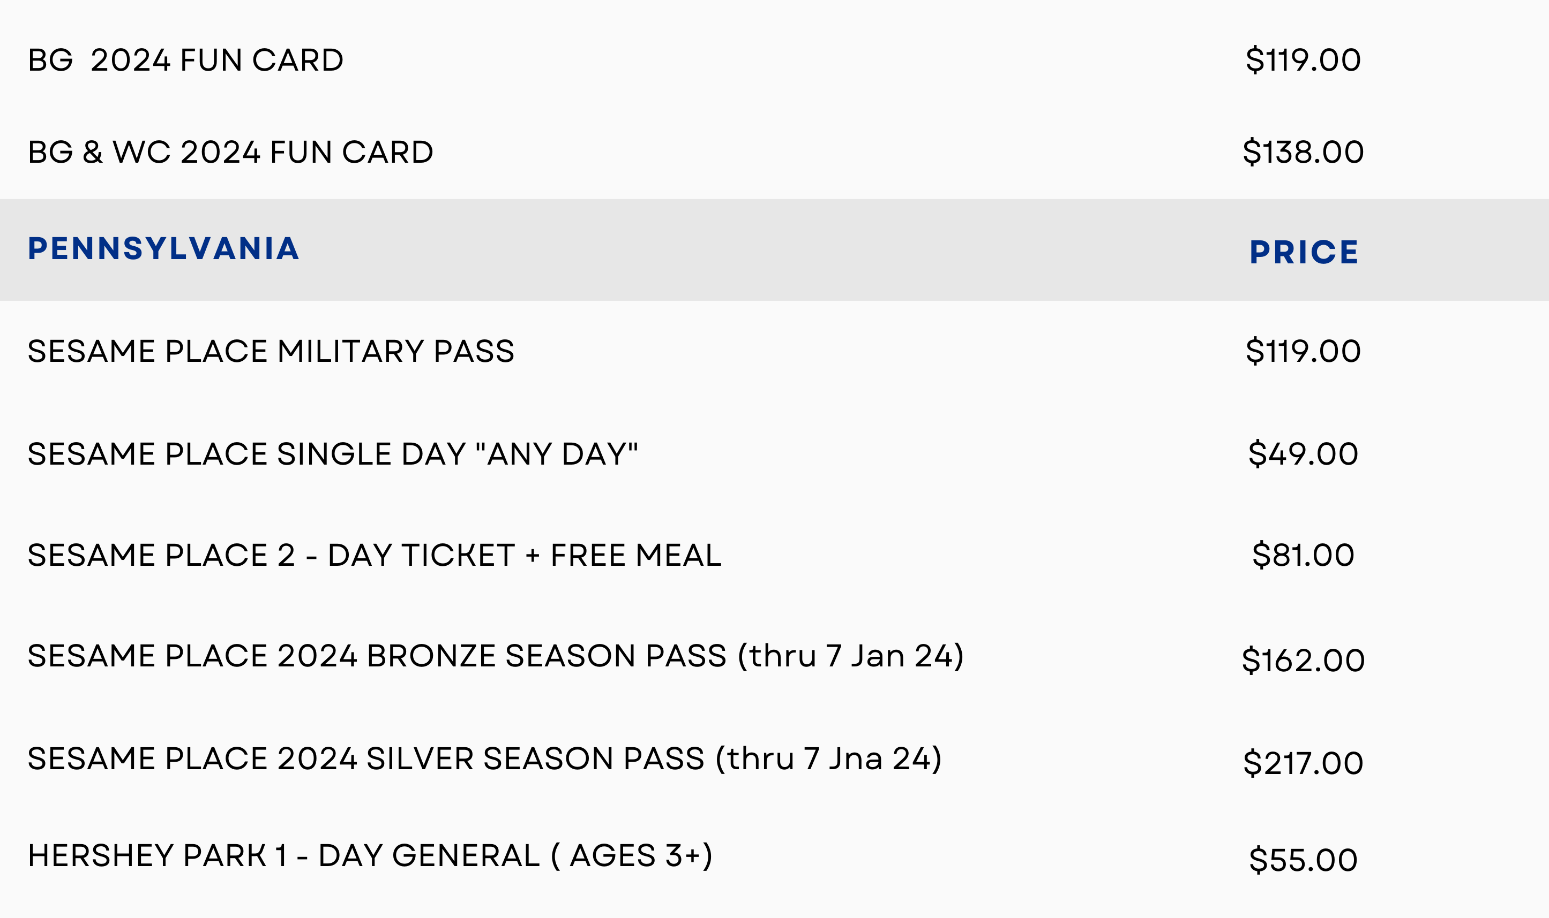Image resolution: width=1549 pixels, height=918 pixels.
Task: Choose Hershey Park 1-Day General label
Action: (370, 856)
